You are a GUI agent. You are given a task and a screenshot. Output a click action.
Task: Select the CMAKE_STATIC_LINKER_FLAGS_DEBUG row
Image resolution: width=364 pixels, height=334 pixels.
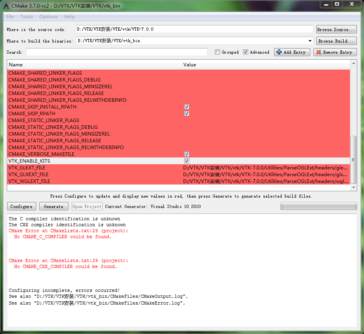pos(179,127)
